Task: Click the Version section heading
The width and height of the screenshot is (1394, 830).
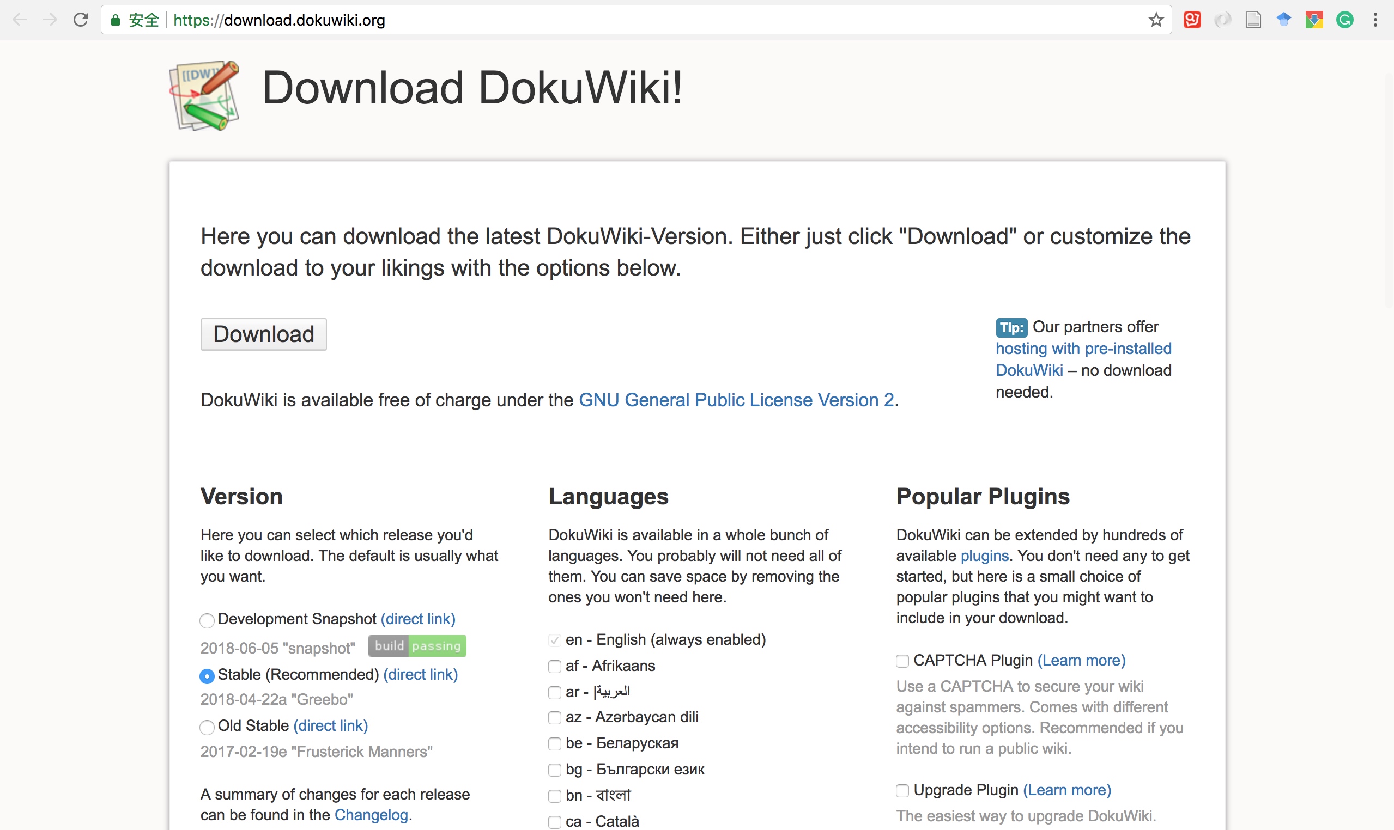Action: click(241, 496)
